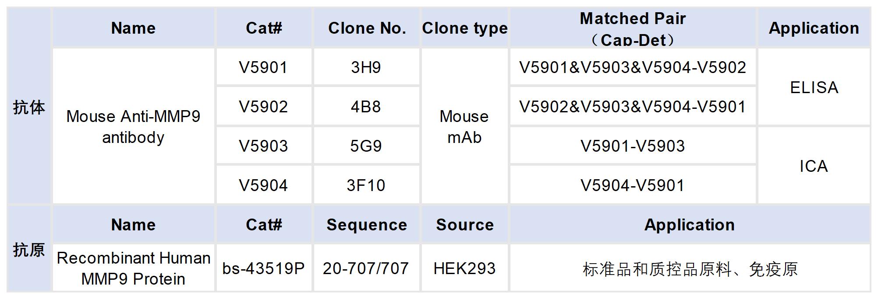Click the V5904-V5901 matched pair cell
This screenshot has height=299, width=878.
[633, 185]
